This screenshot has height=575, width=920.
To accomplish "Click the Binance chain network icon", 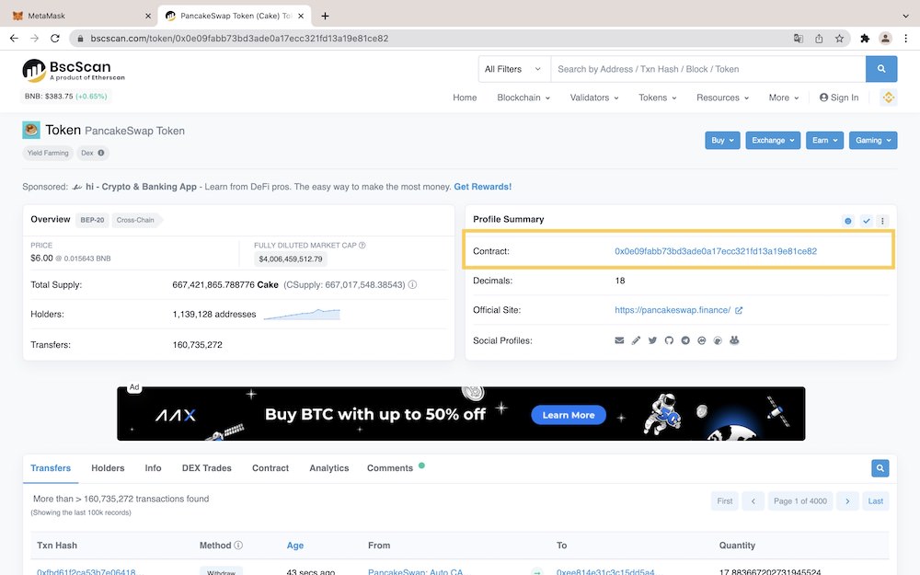I will click(889, 98).
